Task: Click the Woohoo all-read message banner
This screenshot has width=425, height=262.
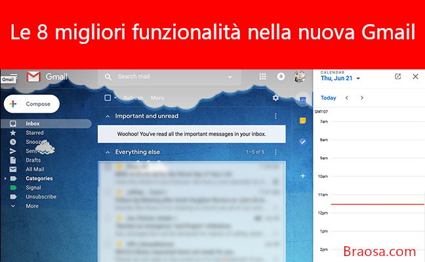Action: [192, 134]
